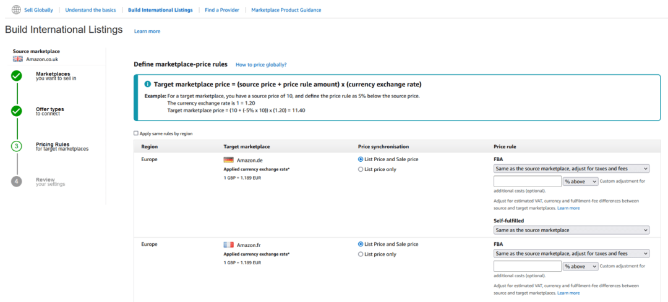The height and width of the screenshot is (302, 668).
Task: Click Learn more next to Build International Listings
Action: (147, 31)
